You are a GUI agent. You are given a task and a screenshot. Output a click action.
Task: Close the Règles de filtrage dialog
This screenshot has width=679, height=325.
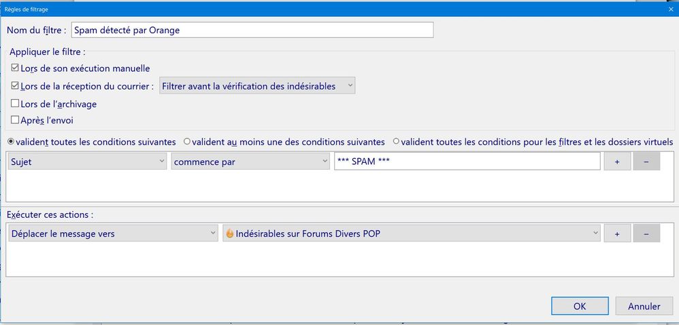coord(670,9)
